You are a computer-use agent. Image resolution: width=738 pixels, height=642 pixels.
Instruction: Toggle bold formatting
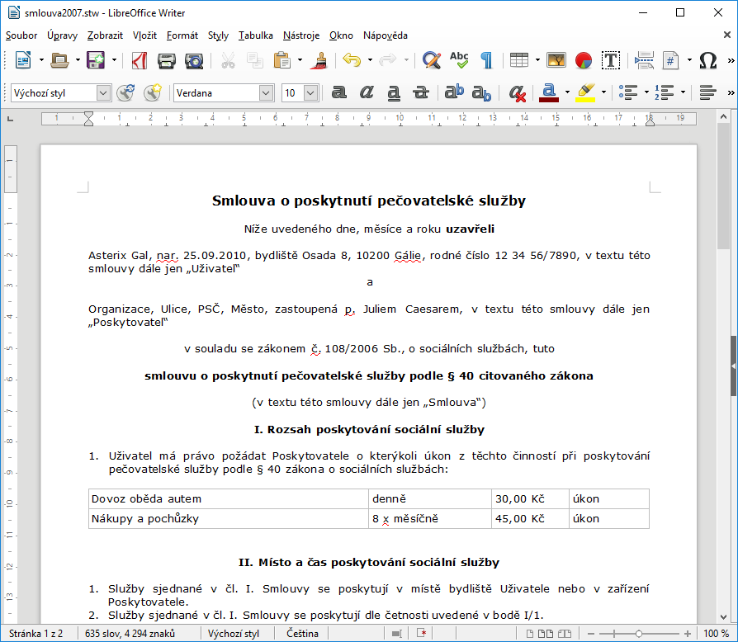(x=339, y=93)
